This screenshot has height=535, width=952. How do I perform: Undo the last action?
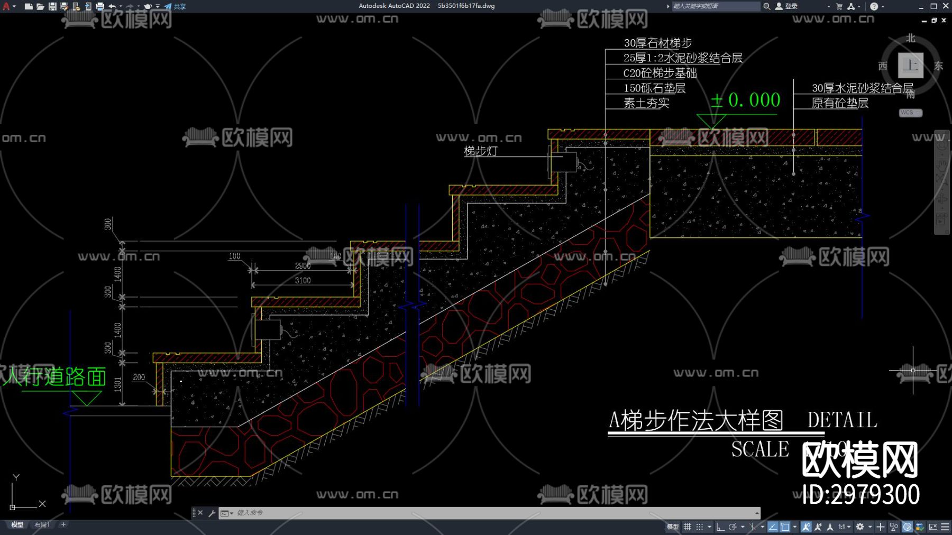pyautogui.click(x=112, y=6)
